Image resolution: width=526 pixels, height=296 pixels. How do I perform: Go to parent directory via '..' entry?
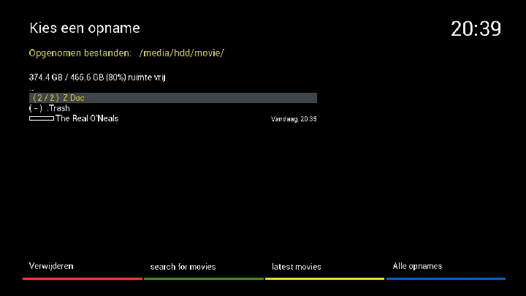(x=31, y=88)
